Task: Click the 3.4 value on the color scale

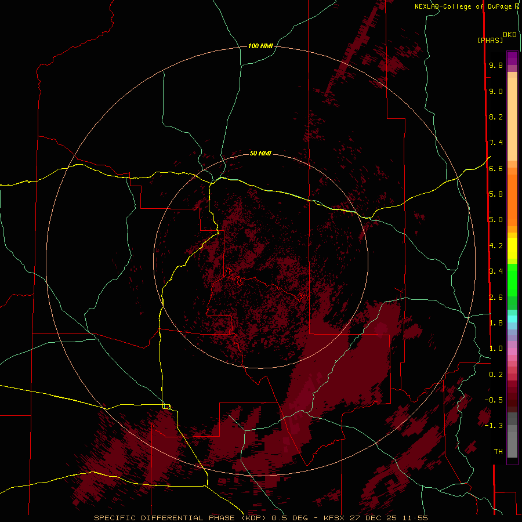Action: click(x=496, y=271)
